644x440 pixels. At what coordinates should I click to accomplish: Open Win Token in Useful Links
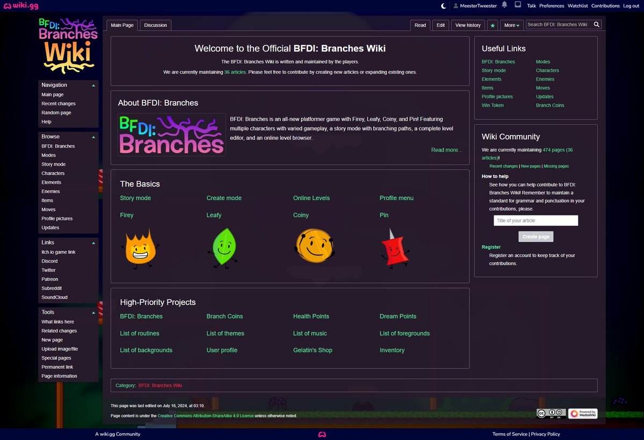[x=493, y=105]
